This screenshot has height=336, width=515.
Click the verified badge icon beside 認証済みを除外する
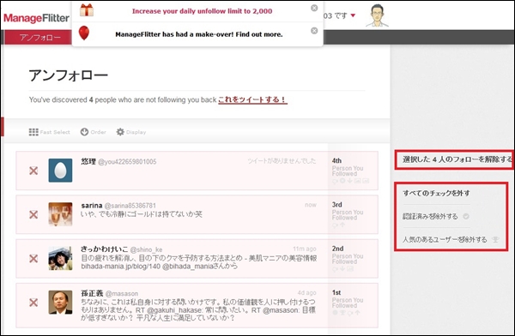pyautogui.click(x=466, y=216)
